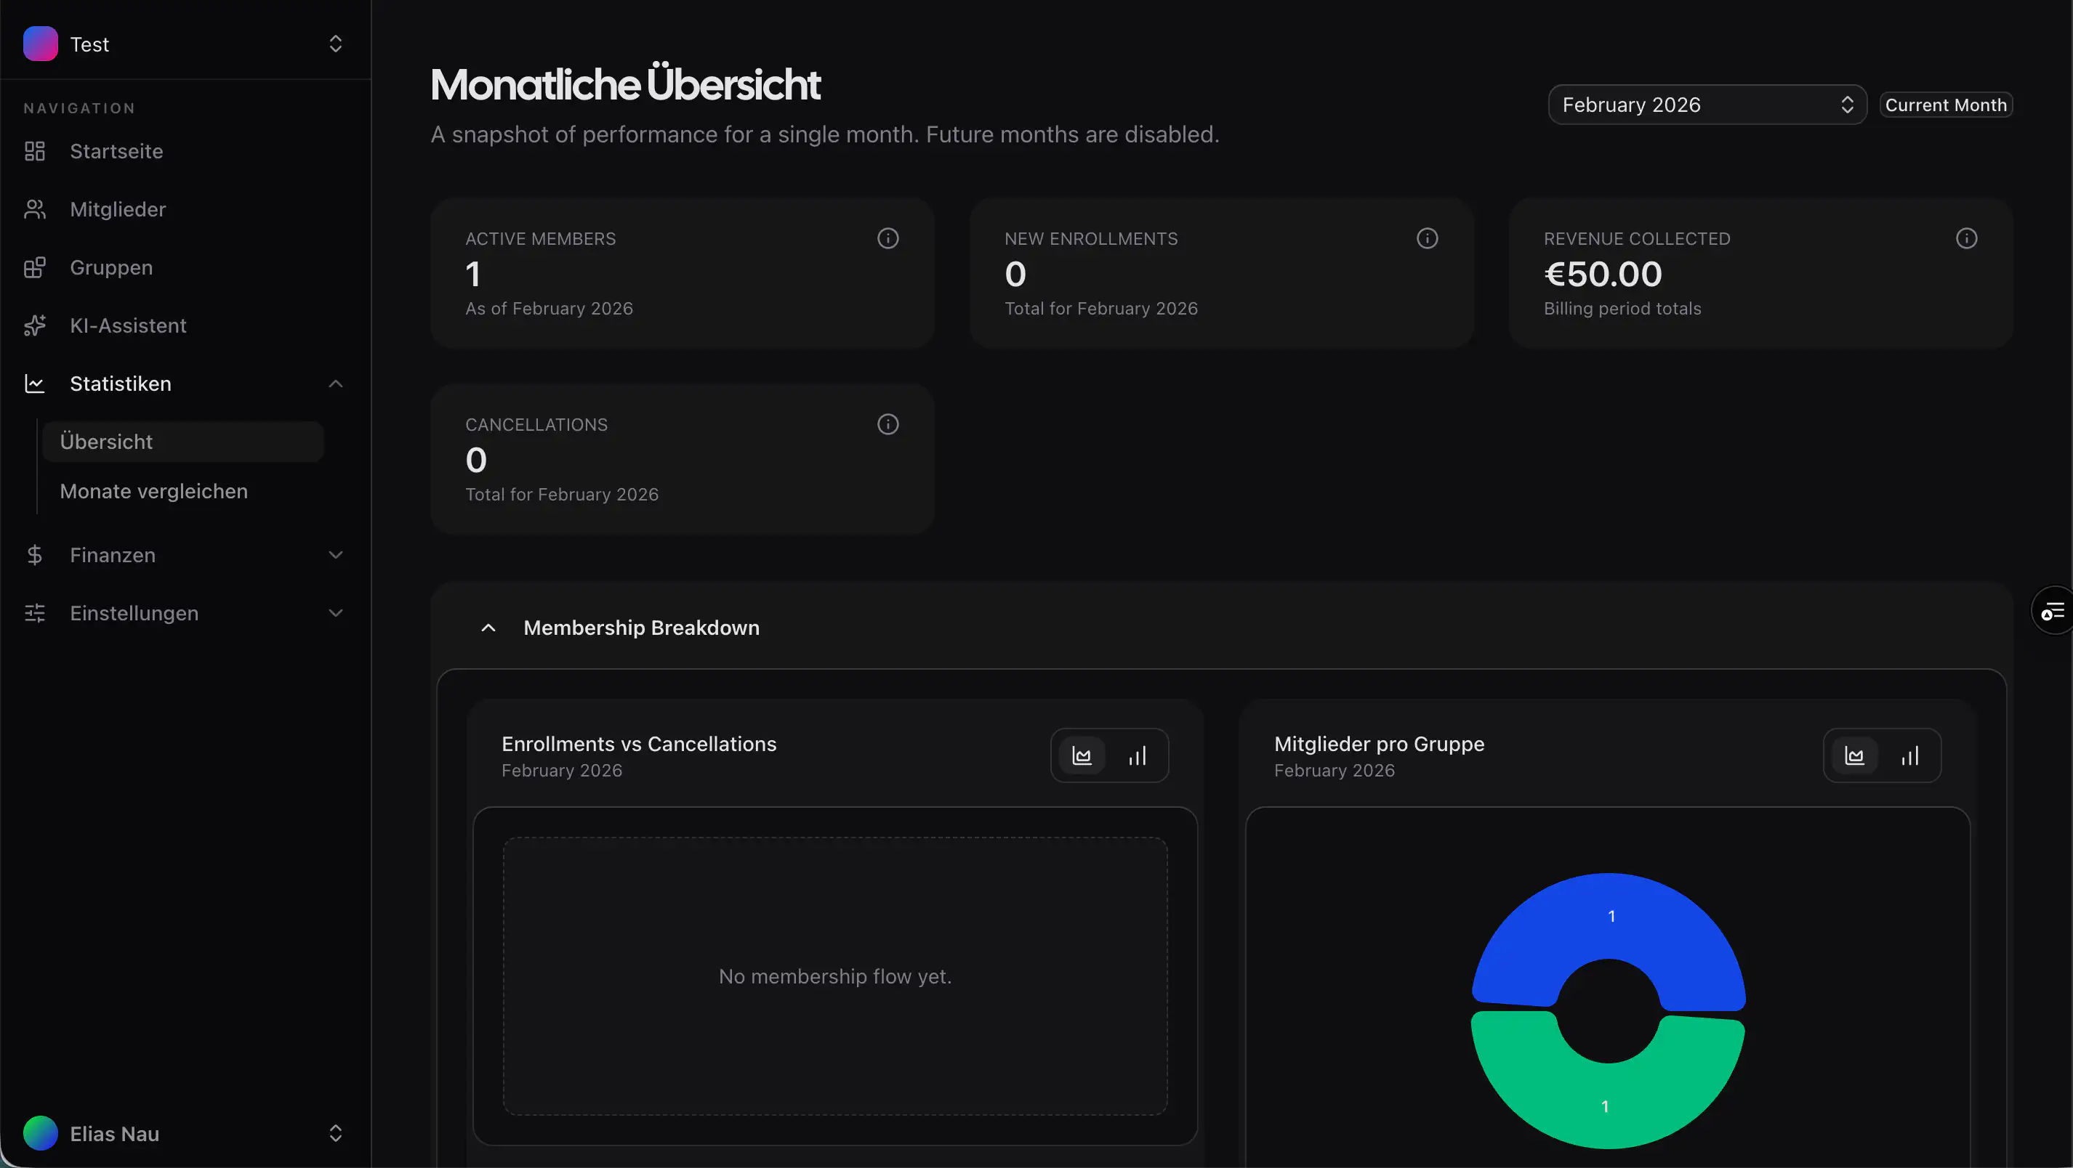Select area chart view for Enrollments vs Cancellations
This screenshot has height=1168, width=2073.
pyautogui.click(x=1082, y=756)
